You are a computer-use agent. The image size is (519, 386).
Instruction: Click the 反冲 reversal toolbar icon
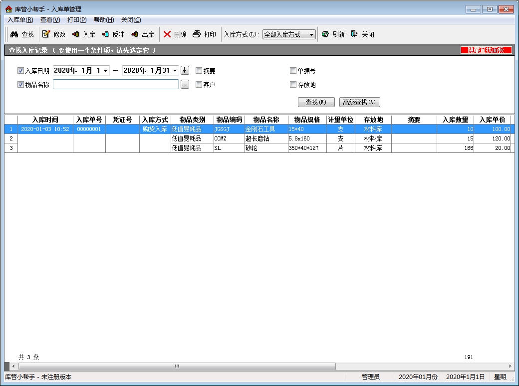tap(105, 34)
